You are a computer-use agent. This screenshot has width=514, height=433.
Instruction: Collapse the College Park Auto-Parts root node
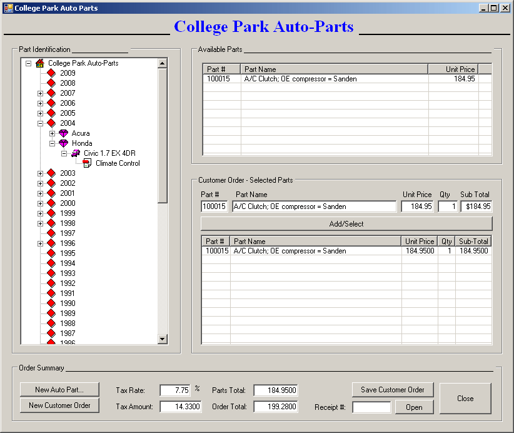click(x=29, y=63)
